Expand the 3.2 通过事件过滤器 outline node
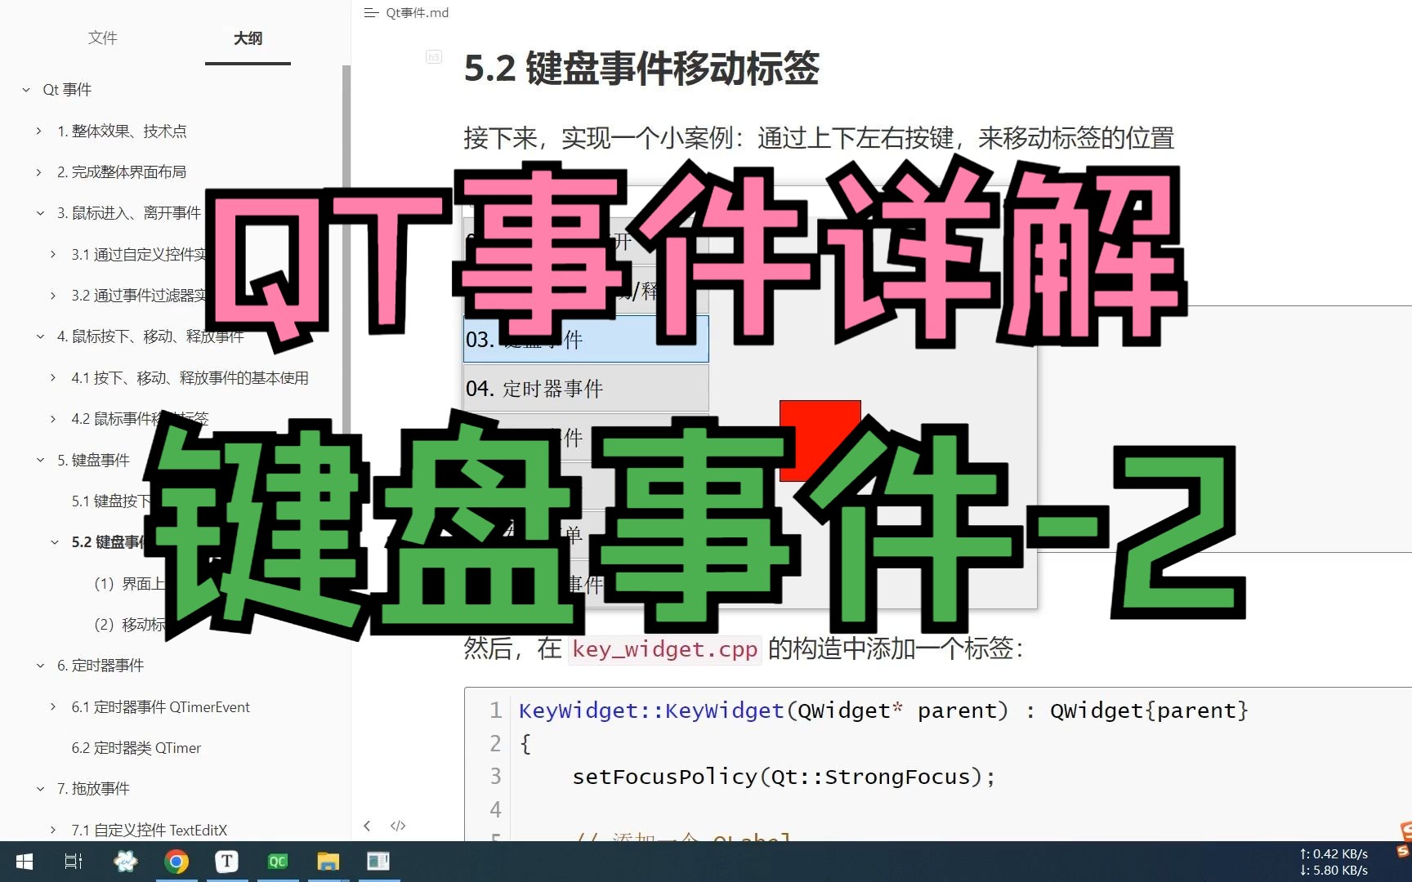The height and width of the screenshot is (882, 1412). coord(54,295)
